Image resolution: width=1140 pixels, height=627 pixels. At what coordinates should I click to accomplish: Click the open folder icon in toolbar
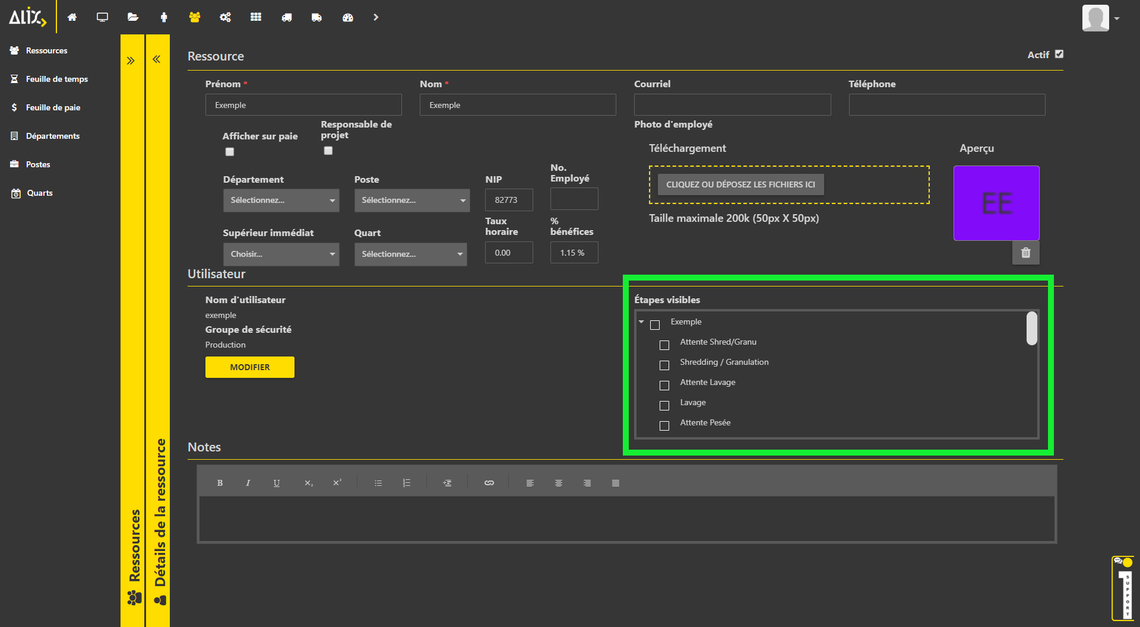pos(133,17)
